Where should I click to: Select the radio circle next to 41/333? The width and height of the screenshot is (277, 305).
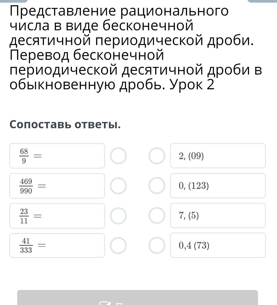(x=118, y=245)
